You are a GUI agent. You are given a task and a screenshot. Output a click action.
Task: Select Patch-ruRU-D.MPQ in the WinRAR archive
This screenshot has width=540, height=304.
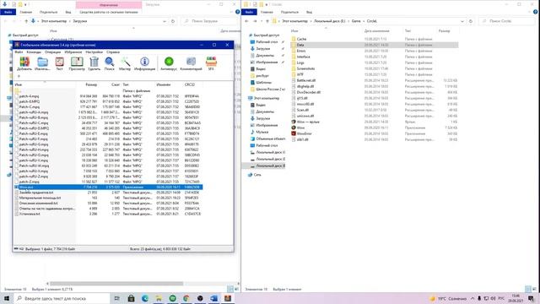coord(34,128)
